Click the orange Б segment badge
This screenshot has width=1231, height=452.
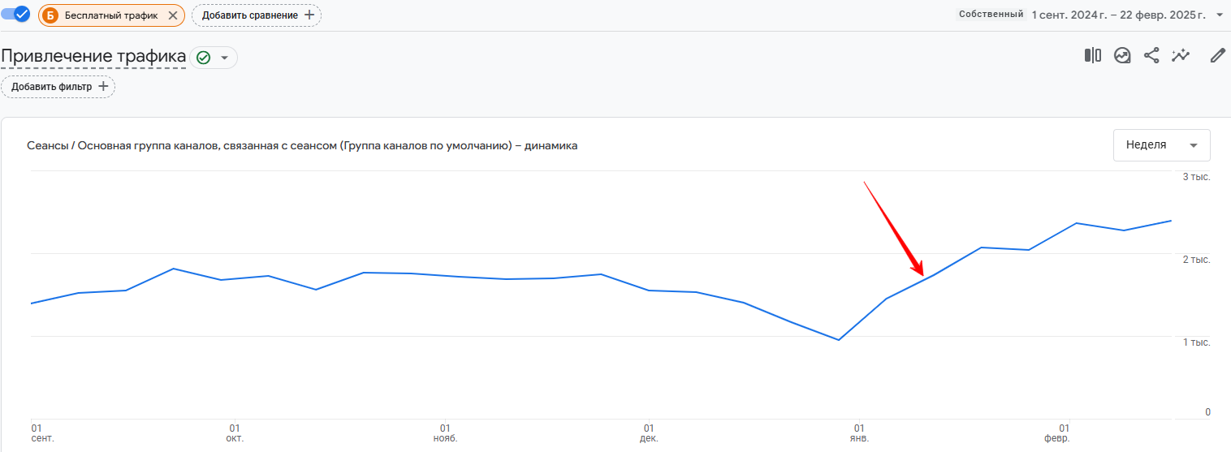click(x=50, y=15)
